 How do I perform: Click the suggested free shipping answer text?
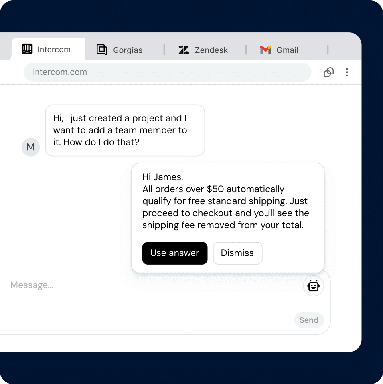point(225,207)
